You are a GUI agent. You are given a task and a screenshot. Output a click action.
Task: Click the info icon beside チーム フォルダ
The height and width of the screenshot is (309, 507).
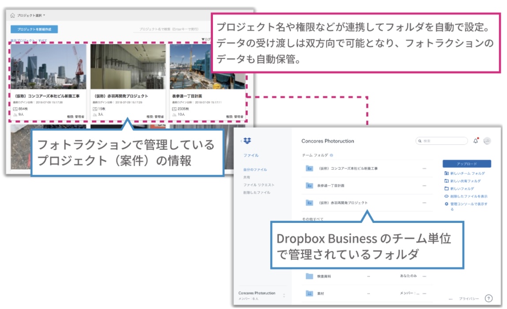(331, 155)
